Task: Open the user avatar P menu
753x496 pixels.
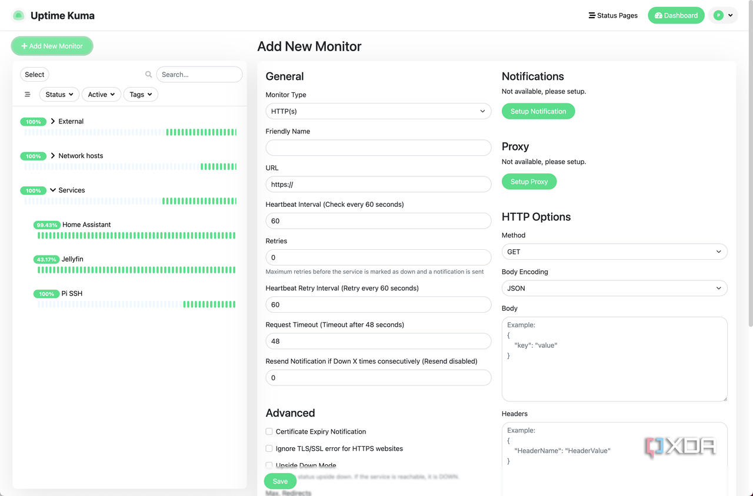Action: point(724,15)
